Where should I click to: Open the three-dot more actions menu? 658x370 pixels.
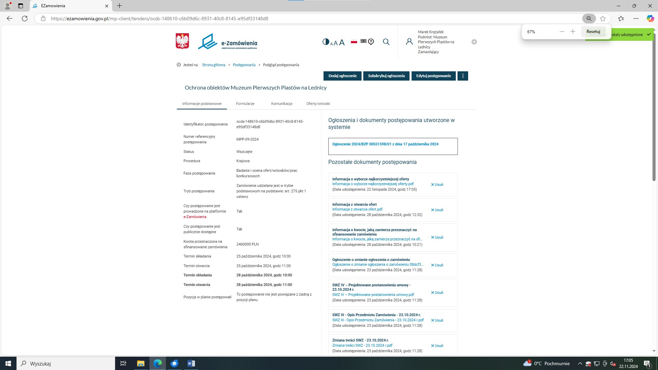pos(463,76)
